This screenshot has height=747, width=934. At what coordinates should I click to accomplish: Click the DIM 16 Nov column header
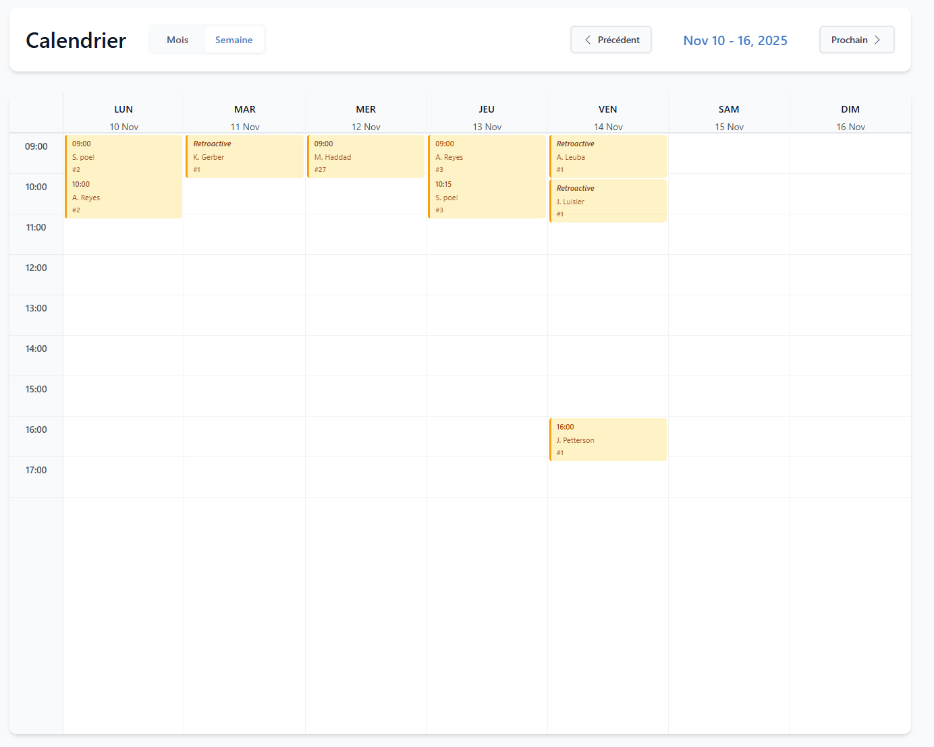pos(850,116)
